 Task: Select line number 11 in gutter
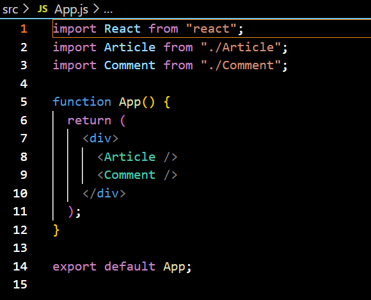20,212
